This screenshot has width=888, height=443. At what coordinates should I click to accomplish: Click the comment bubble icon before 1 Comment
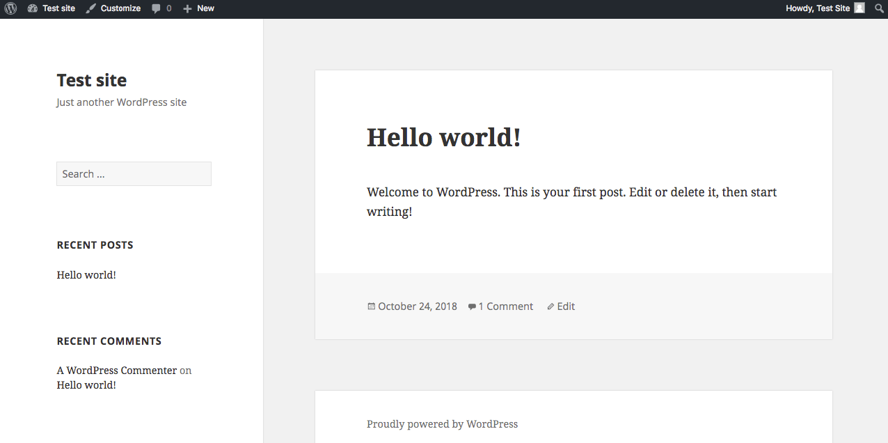click(x=472, y=306)
